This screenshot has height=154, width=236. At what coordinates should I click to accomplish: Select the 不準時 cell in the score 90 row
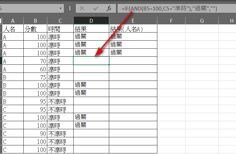(x=60, y=133)
